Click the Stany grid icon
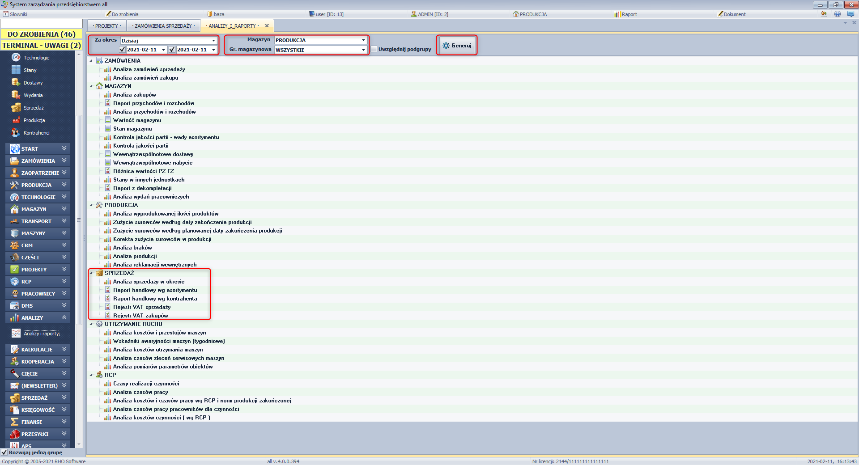Screen dimensions: 859x465 click(16, 70)
